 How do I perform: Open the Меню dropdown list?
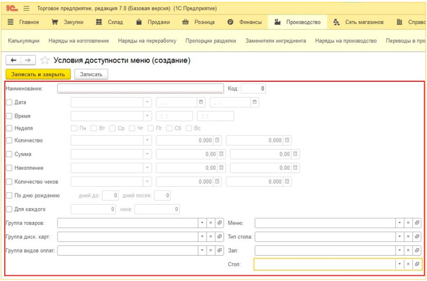tap(399, 223)
